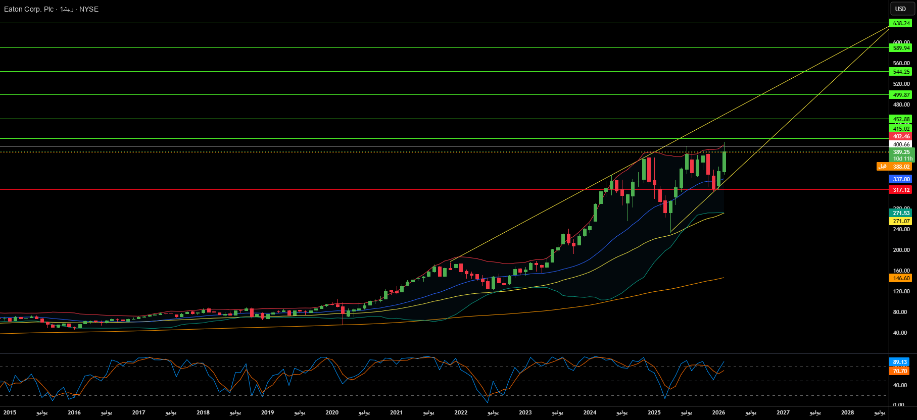Select the teal 271.53 indicator label
This screenshot has height=420, width=917.
tap(901, 213)
